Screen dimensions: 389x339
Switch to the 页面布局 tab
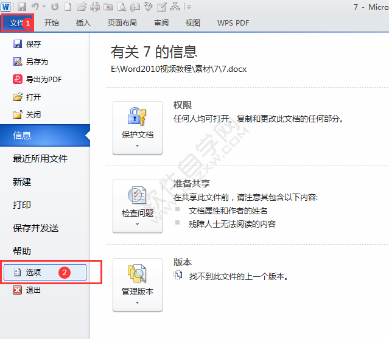[x=122, y=23]
